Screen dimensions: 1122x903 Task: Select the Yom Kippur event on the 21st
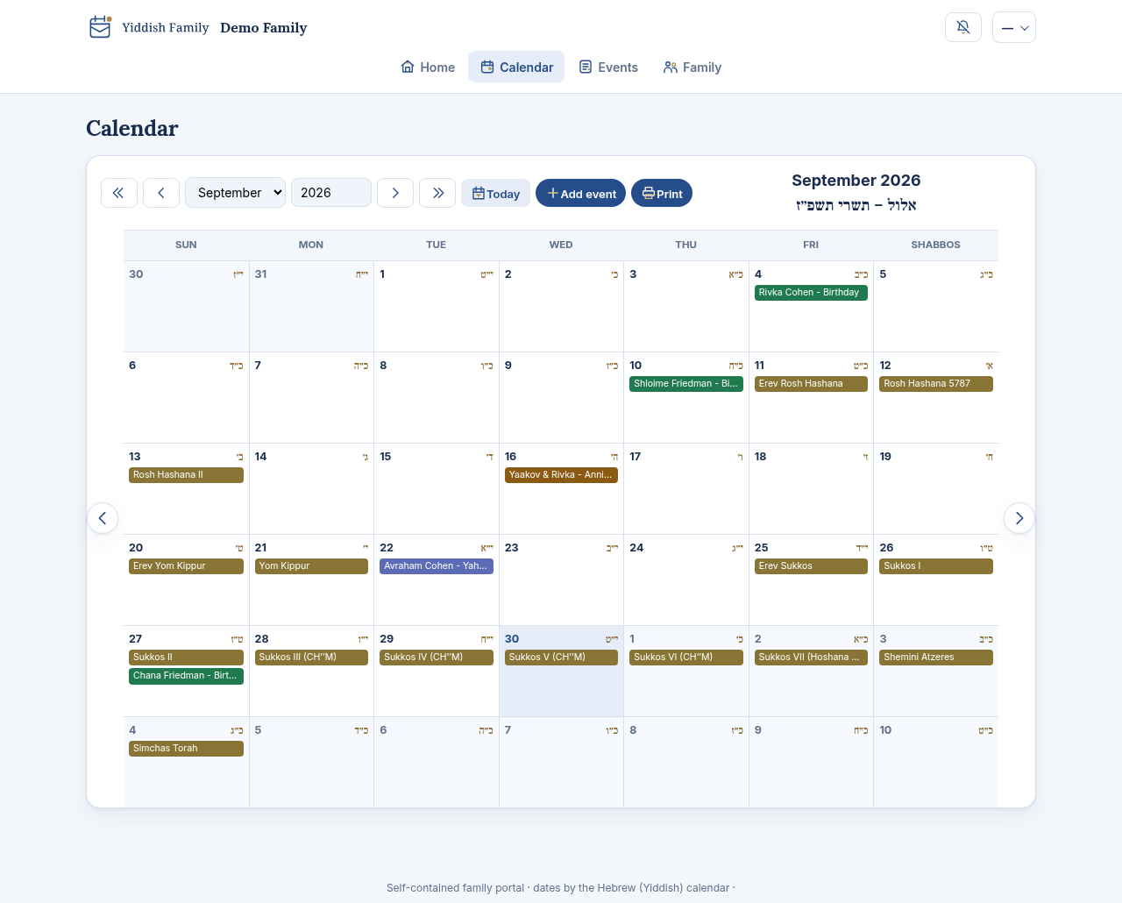pos(311,566)
